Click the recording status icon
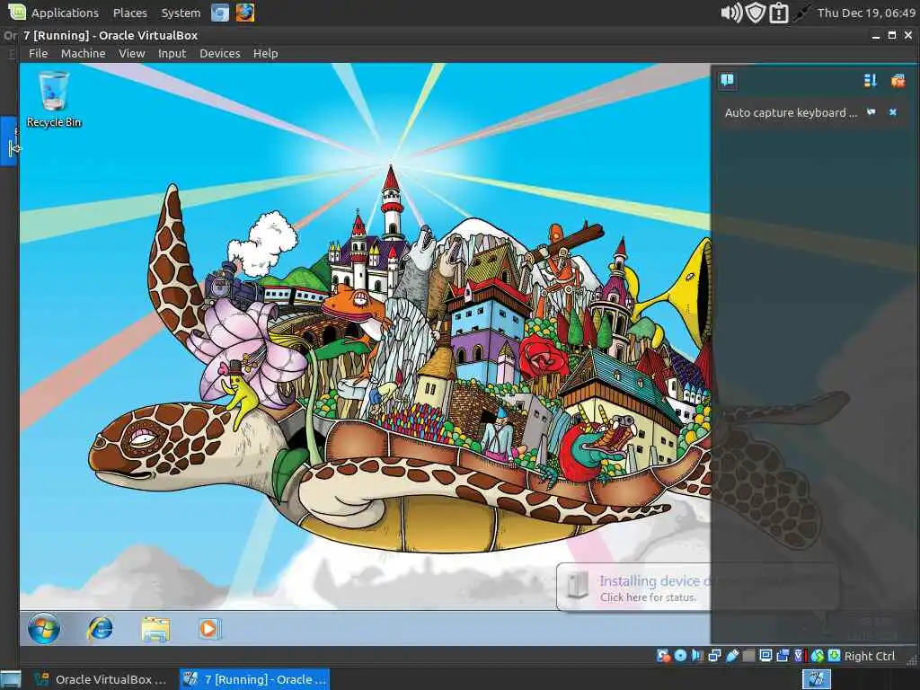The height and width of the screenshot is (690, 920). (x=783, y=656)
